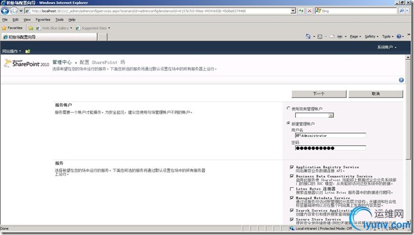414x235 pixels.
Task: Click the Print icon in command bar
Action: tap(340, 36)
